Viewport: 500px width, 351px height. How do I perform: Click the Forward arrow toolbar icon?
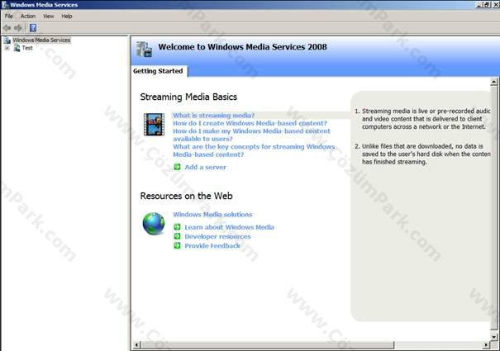pyautogui.click(x=18, y=28)
